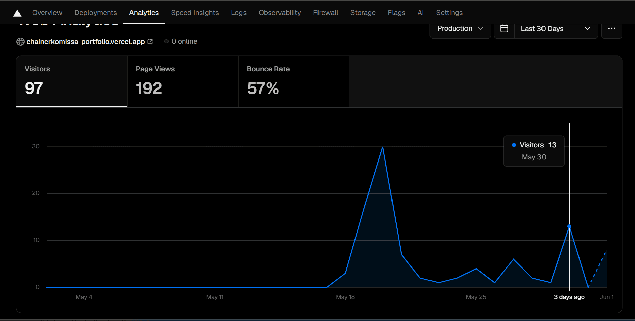
Task: Click the globe icon beside the domain
Action: pos(20,42)
